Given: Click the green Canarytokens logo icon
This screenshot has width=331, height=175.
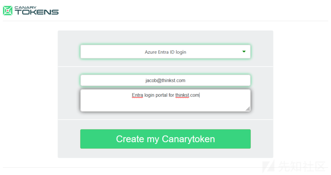Looking at the screenshot, I should click(x=8, y=11).
